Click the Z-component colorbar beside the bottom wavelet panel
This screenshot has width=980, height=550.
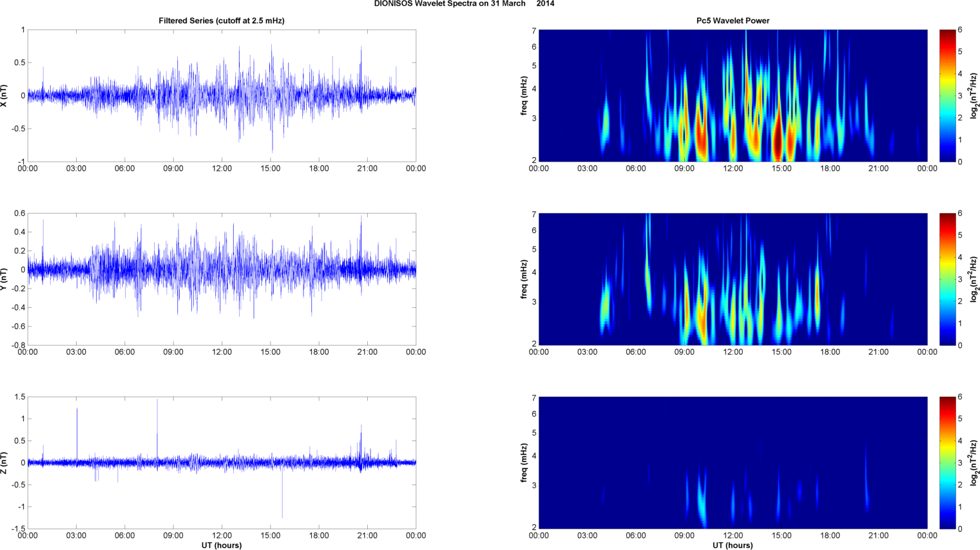(x=948, y=462)
